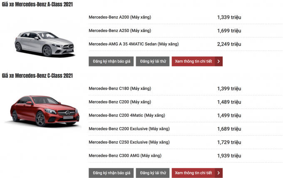The height and width of the screenshot is (178, 283).
Task: Click C-Class 'Đăng ký lái thử' button
Action: 153,173
